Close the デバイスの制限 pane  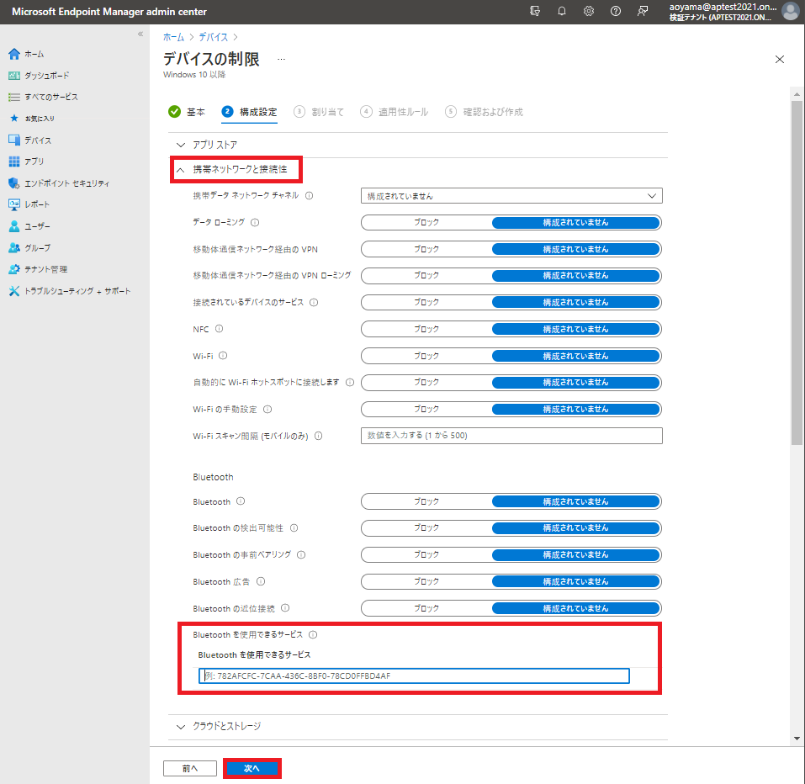tap(779, 59)
